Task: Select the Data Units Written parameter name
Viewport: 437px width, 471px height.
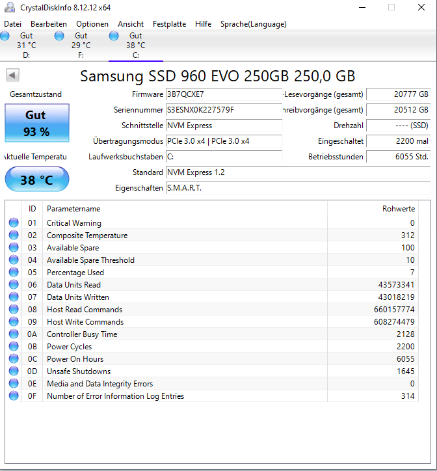Action: [78, 297]
